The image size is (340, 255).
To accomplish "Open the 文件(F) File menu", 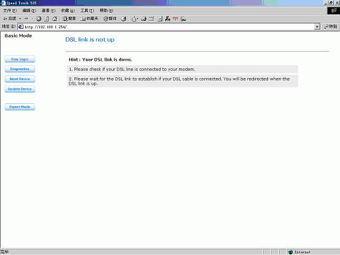I will pyautogui.click(x=10, y=10).
